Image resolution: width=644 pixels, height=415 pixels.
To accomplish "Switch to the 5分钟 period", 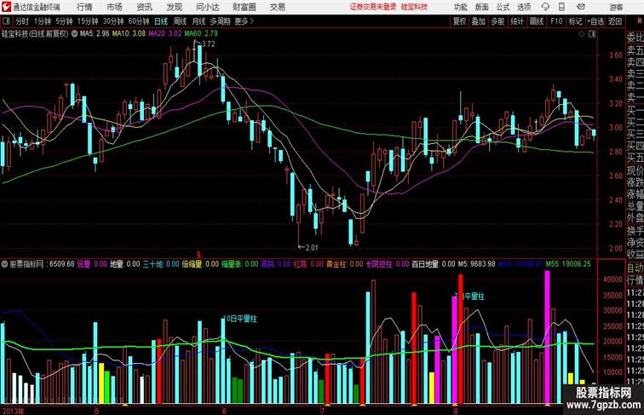I will (x=64, y=21).
